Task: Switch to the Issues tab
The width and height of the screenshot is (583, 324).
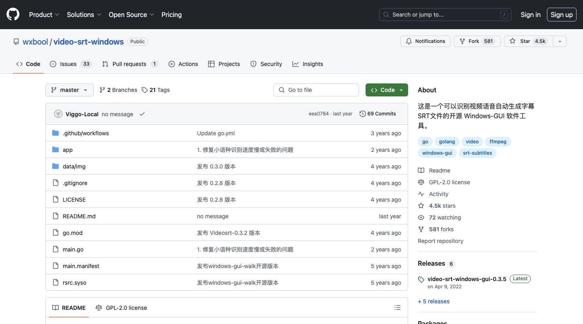Action: pyautogui.click(x=71, y=64)
